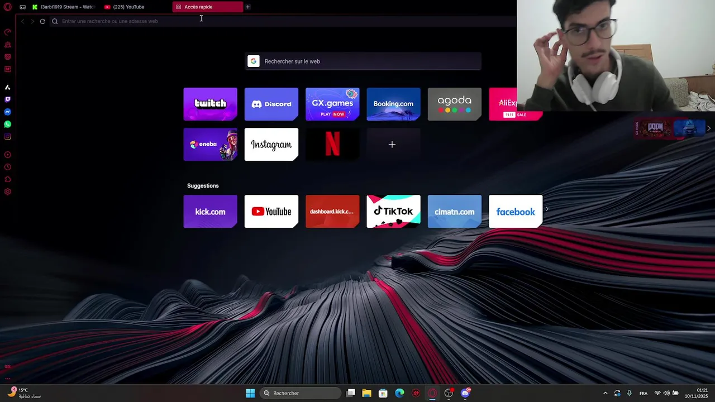Viewport: 715px width, 402px height.
Task: Click the Rechercher sur le web box
Action: 364,61
